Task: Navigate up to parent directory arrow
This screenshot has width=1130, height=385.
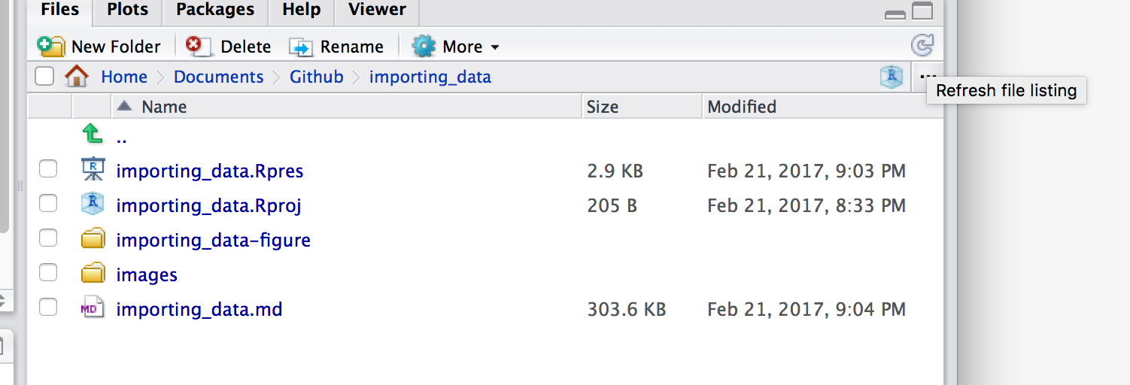Action: coord(92,136)
